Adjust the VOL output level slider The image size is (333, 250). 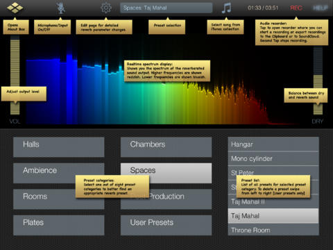tap(15, 76)
